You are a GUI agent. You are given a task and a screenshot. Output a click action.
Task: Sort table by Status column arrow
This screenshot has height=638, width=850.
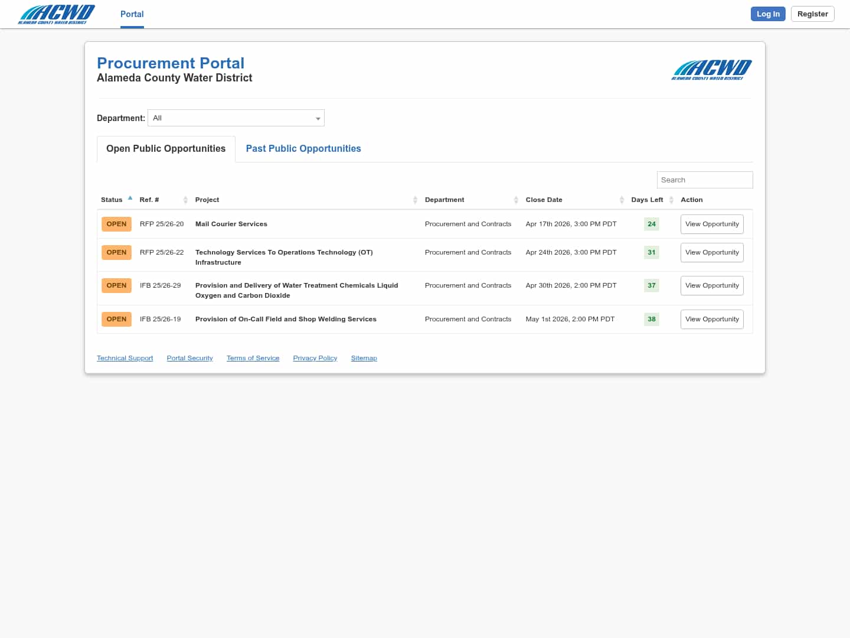130,198
